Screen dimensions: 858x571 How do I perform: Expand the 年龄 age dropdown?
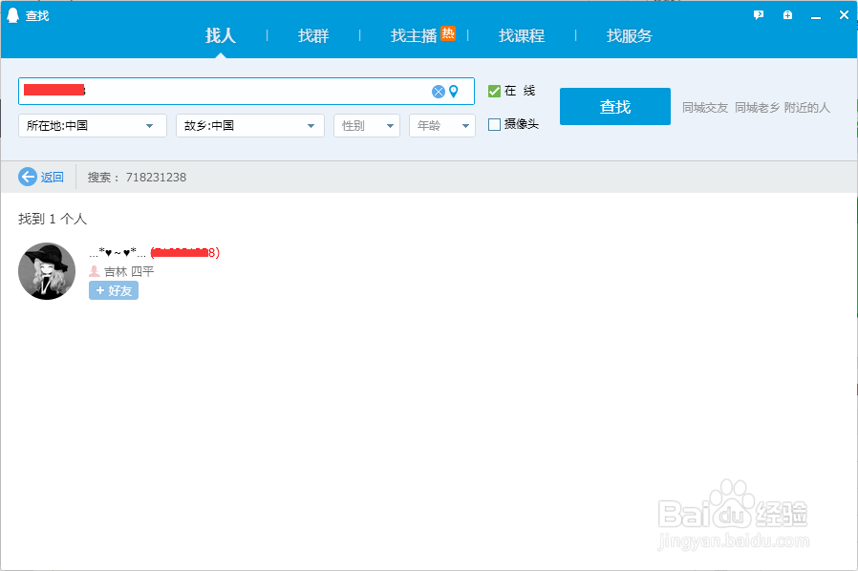(442, 126)
